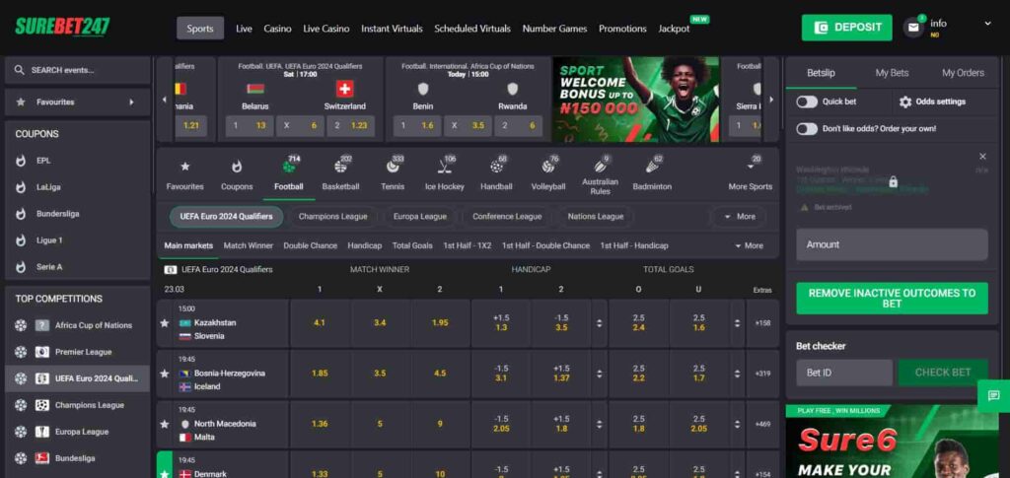Switch to the My Bets tab
Image resolution: width=1010 pixels, height=478 pixels.
(892, 73)
